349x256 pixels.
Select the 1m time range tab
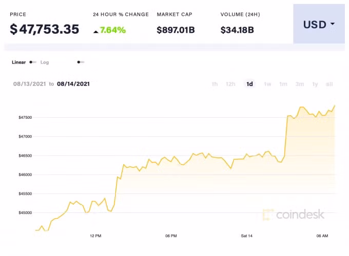click(283, 84)
